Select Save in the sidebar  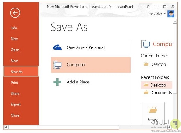pyautogui.click(x=14, y=61)
